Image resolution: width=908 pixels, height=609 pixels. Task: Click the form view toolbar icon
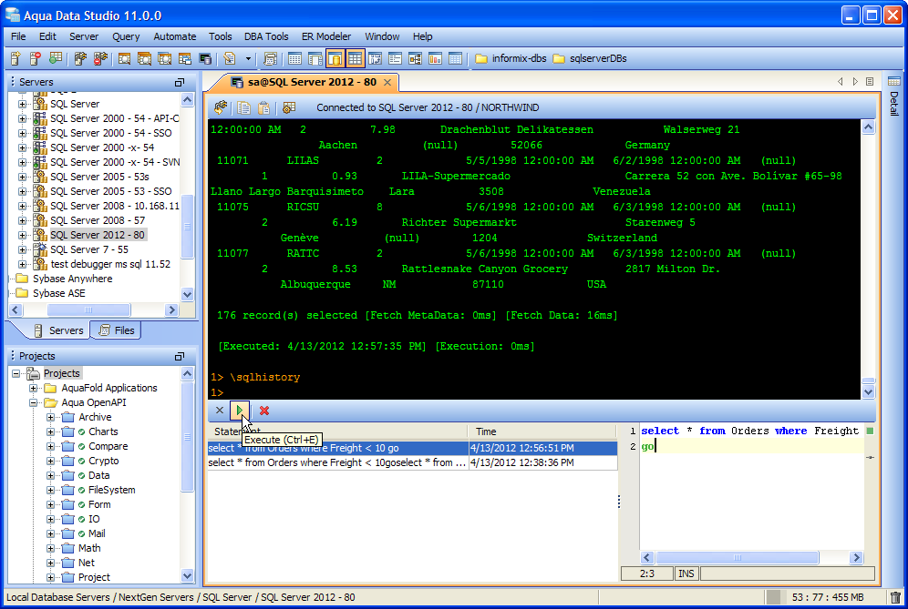tap(395, 58)
